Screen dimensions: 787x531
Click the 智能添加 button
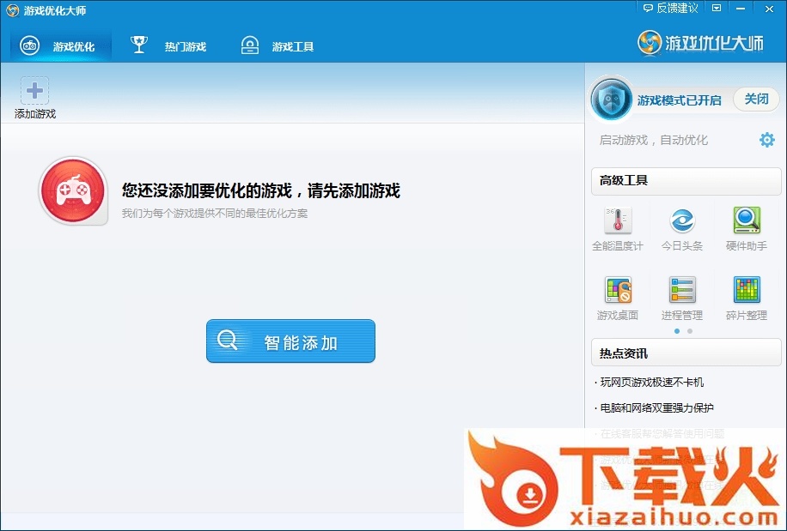point(290,341)
